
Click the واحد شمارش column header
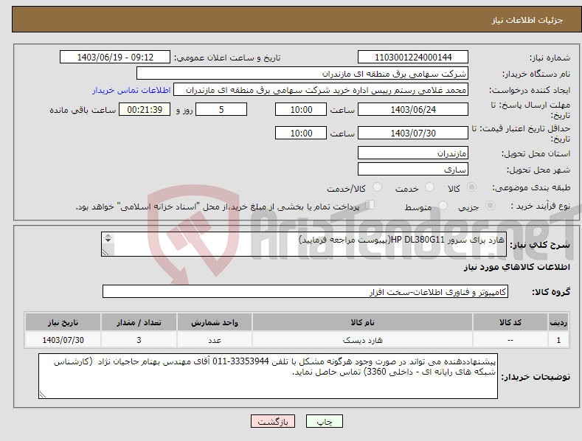215,322
